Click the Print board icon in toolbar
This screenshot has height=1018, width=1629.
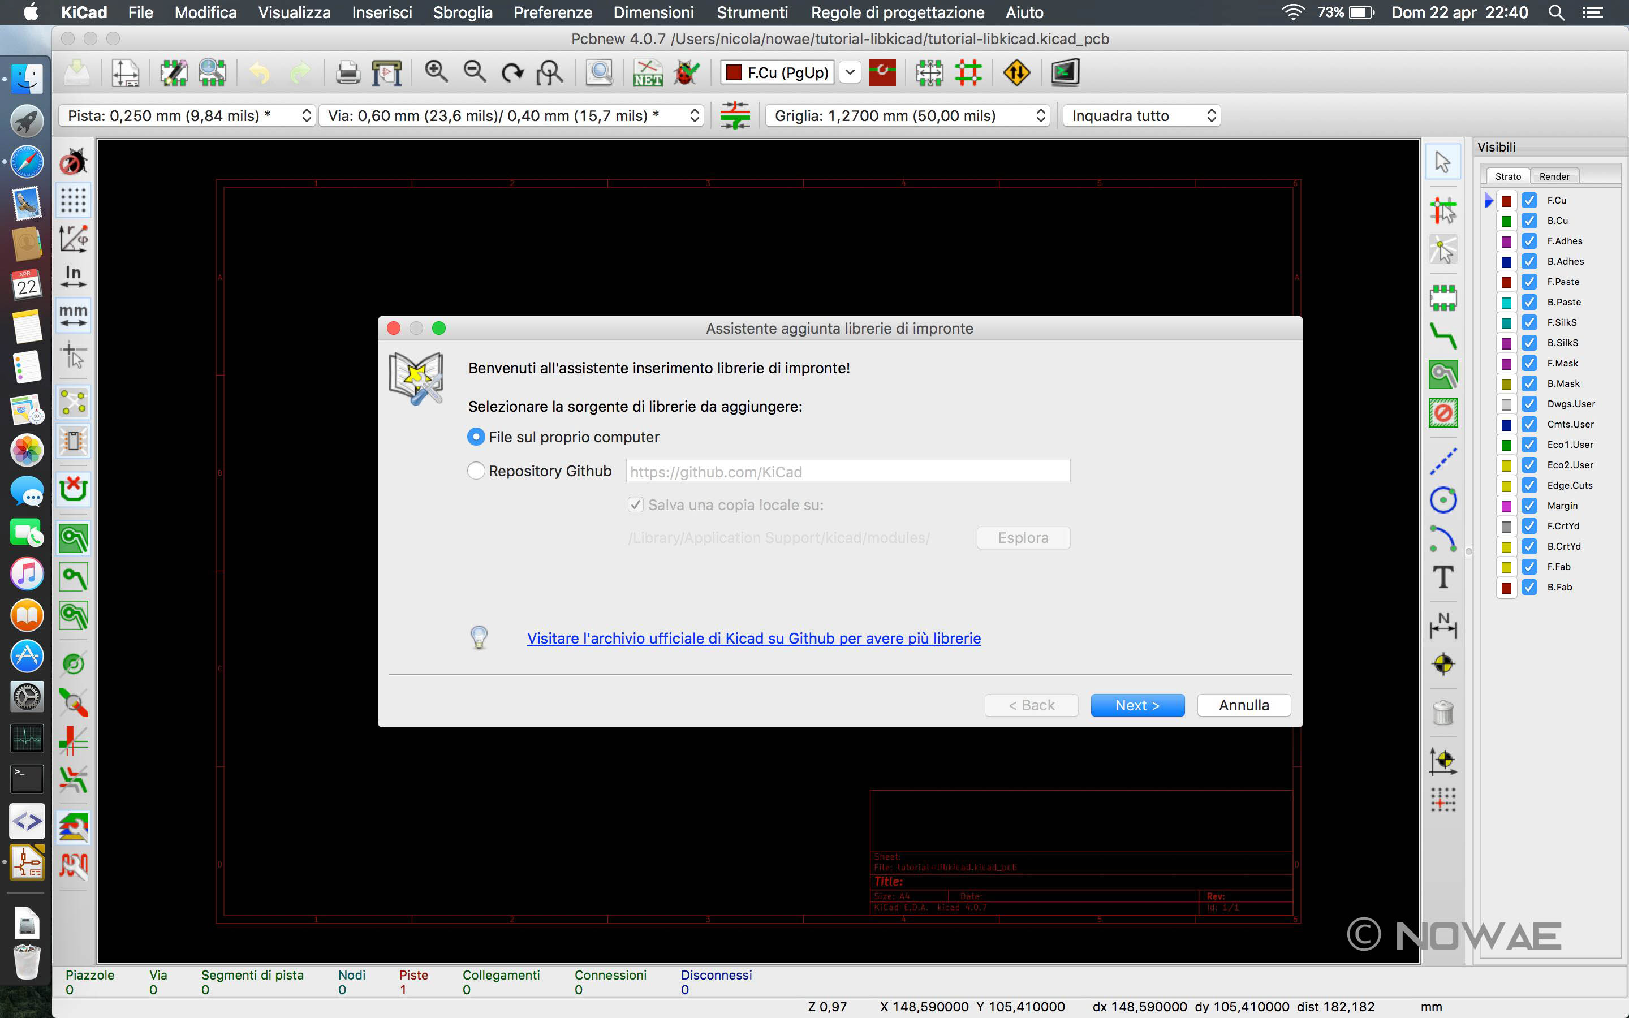(x=347, y=72)
